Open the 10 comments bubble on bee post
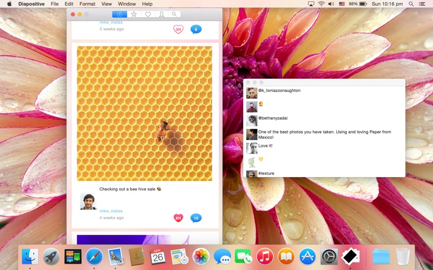Image resolution: width=433 pixels, height=270 pixels. (196, 218)
